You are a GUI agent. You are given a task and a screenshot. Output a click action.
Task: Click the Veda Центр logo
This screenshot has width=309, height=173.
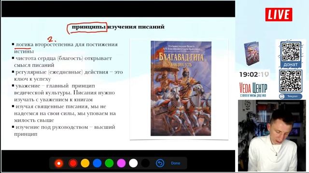[x=253, y=90]
